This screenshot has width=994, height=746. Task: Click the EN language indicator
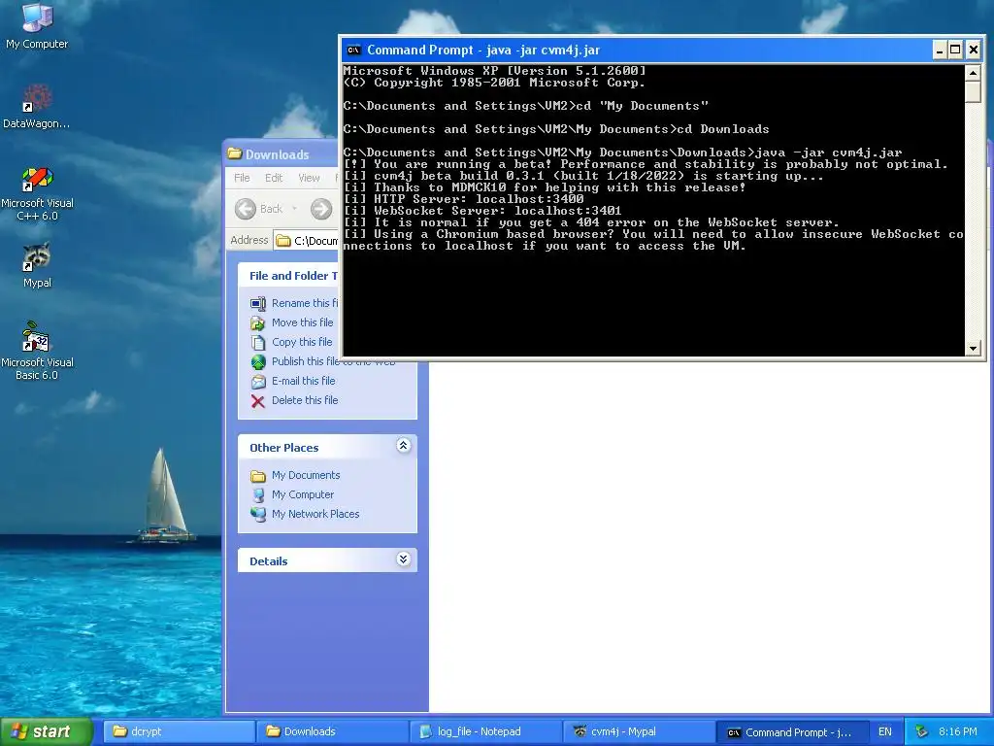click(x=885, y=731)
